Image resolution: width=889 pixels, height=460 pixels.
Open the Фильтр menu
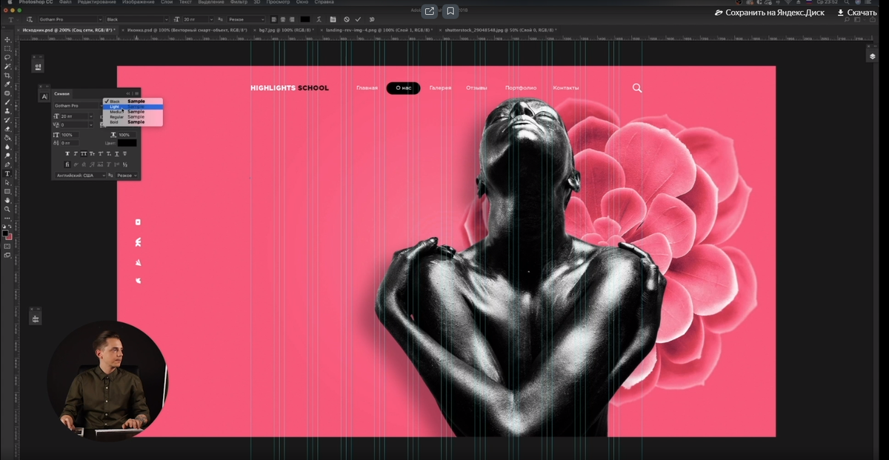(239, 2)
